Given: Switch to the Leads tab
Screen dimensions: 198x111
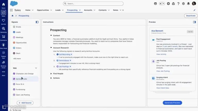Looking at the screenshot, I should click(58, 10).
